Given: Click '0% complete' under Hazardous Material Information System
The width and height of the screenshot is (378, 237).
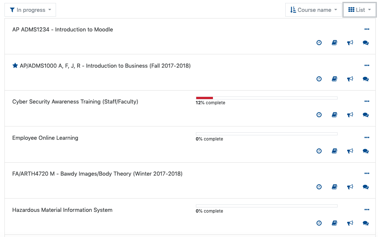Looking at the screenshot, I should [x=210, y=211].
